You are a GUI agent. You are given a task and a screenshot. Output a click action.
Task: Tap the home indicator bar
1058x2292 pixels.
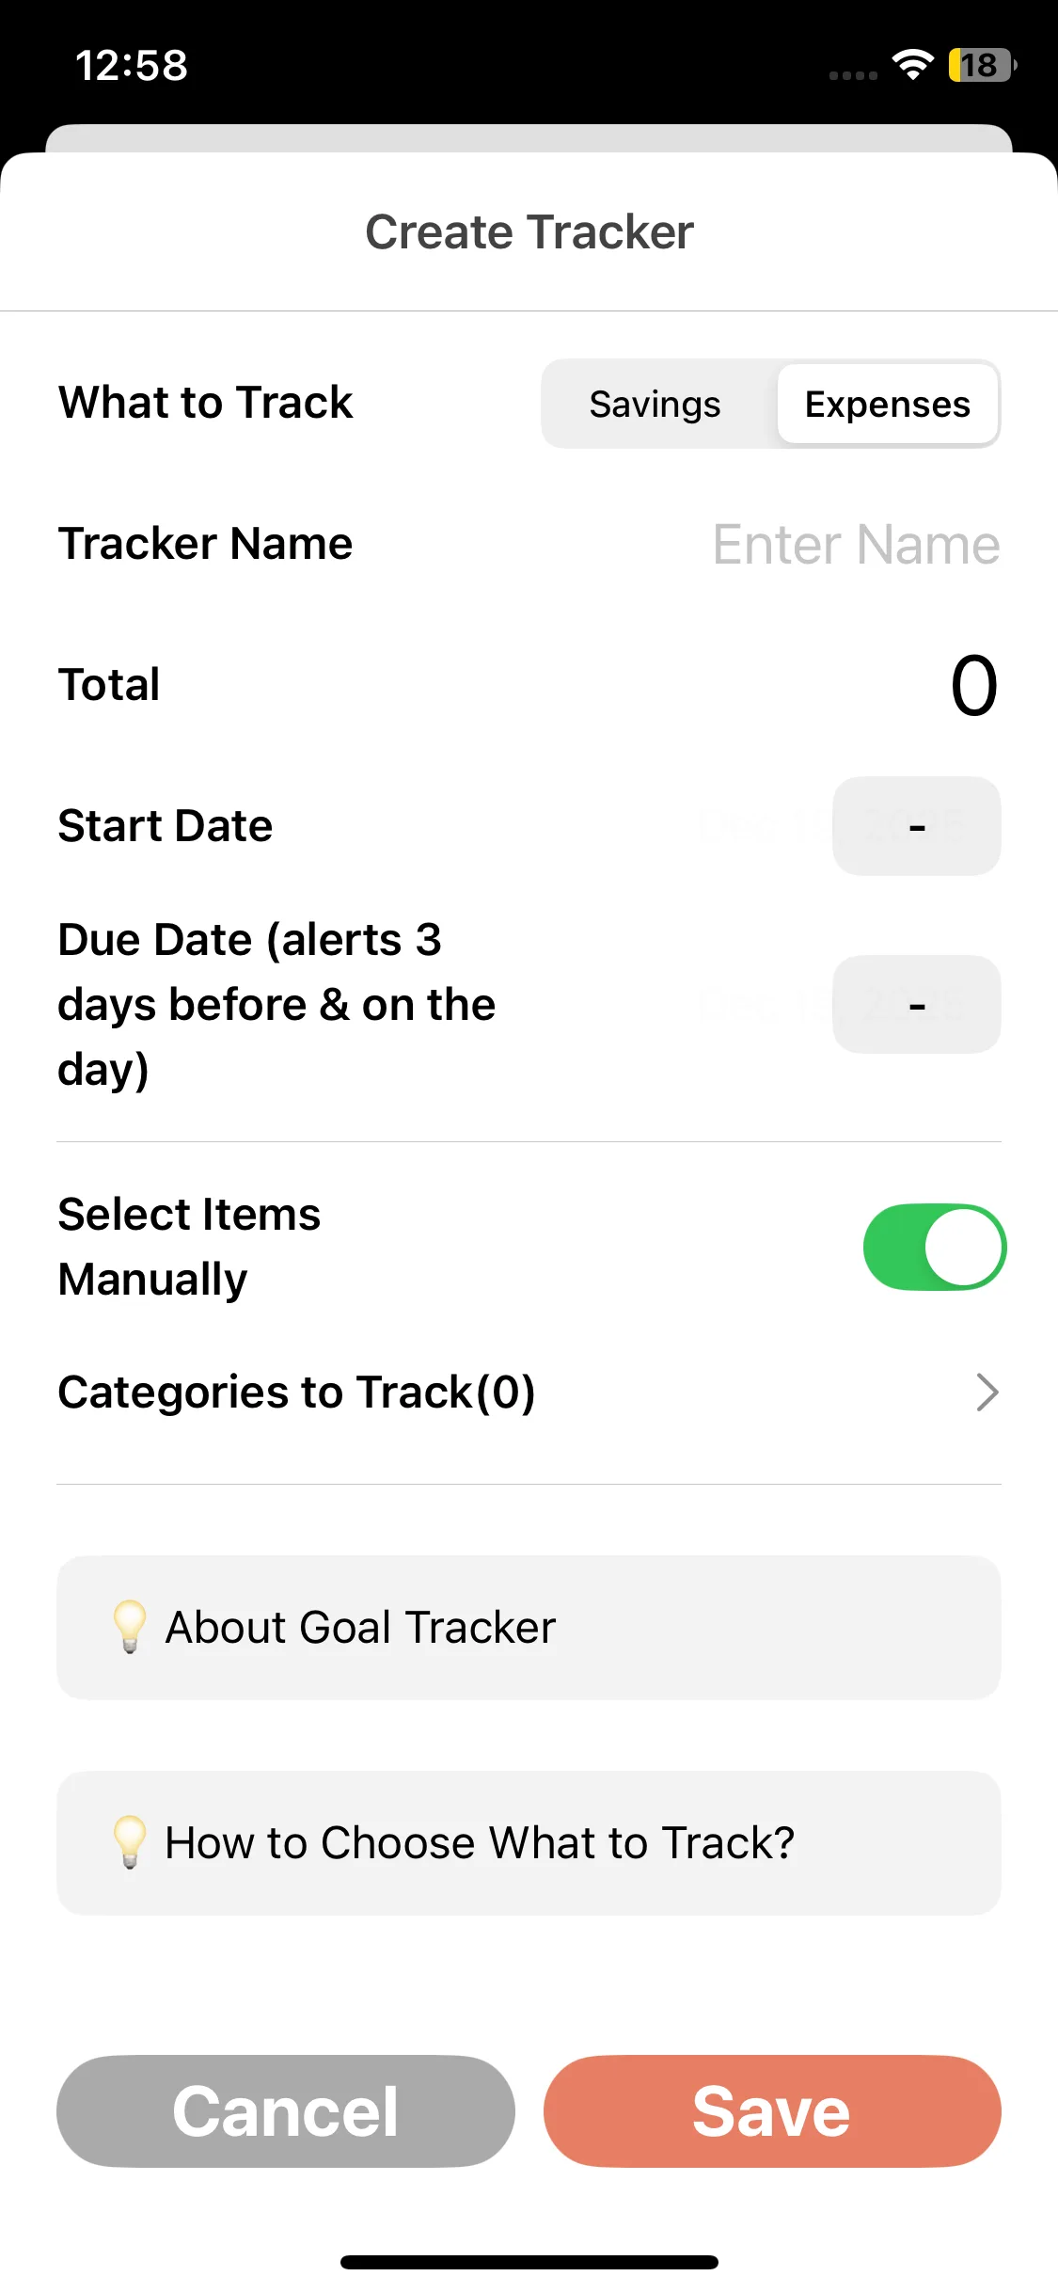coord(529,2262)
